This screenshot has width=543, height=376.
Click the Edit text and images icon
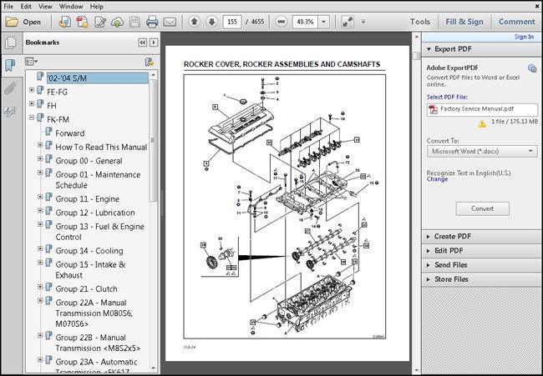100,22
